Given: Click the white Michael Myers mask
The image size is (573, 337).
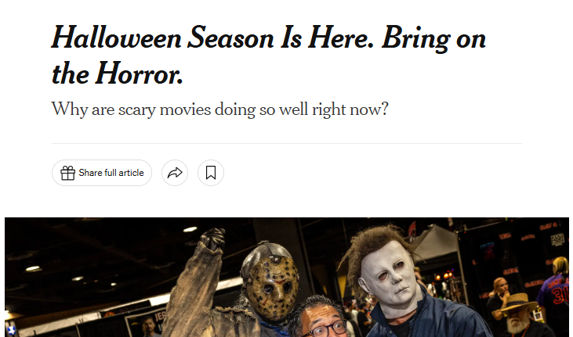Looking at the screenshot, I should point(390,278).
